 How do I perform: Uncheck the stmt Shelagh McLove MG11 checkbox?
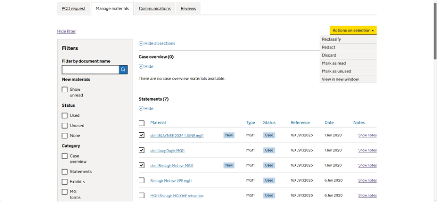tap(142, 165)
